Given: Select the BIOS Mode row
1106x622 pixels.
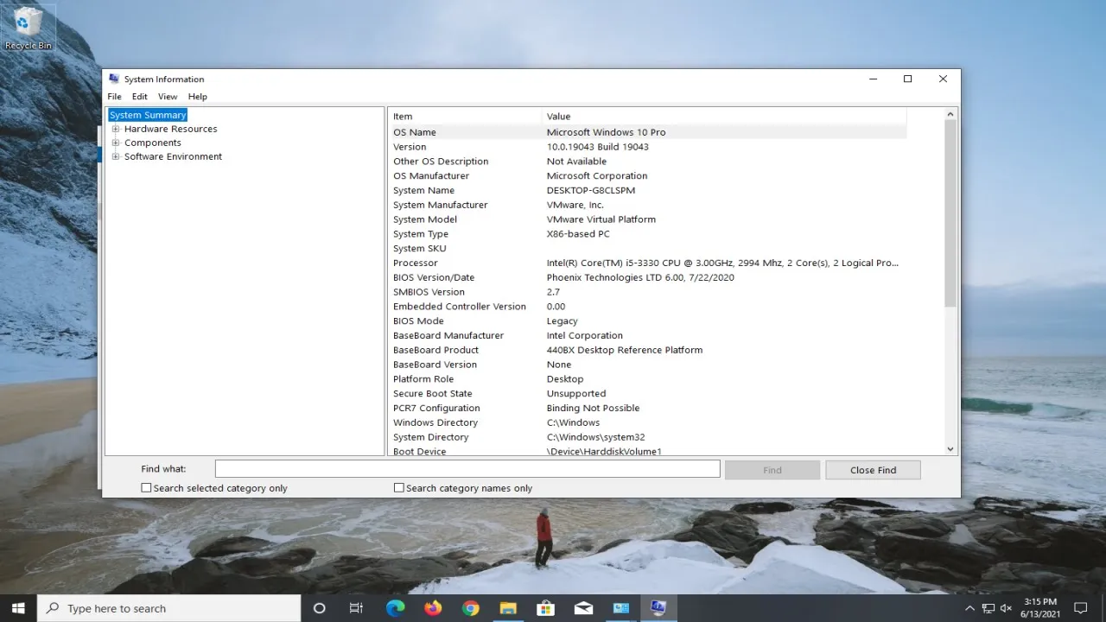Looking at the screenshot, I should [x=647, y=321].
